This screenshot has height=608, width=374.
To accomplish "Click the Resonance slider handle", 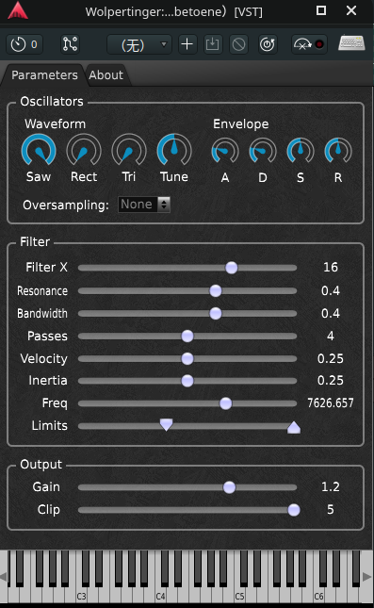I will coord(216,291).
